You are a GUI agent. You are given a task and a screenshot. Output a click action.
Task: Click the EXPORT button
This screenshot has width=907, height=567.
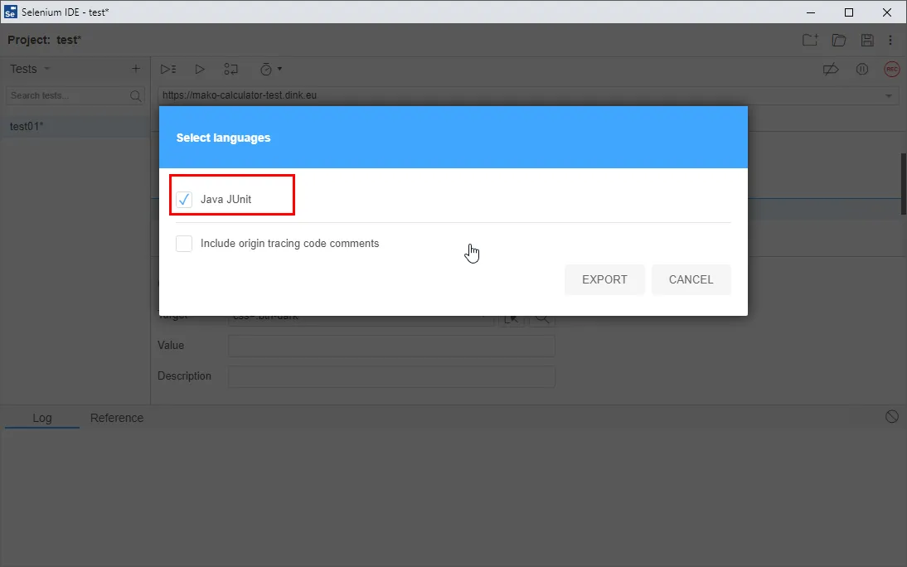tap(604, 279)
